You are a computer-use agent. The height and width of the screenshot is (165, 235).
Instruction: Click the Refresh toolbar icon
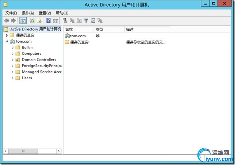pos(32,20)
